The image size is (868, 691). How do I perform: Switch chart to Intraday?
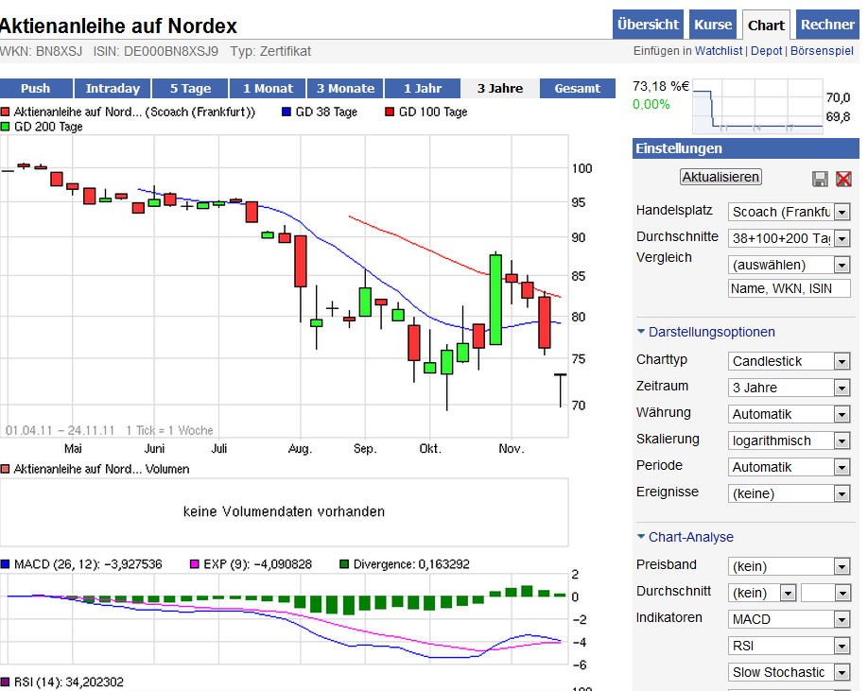[x=113, y=89]
